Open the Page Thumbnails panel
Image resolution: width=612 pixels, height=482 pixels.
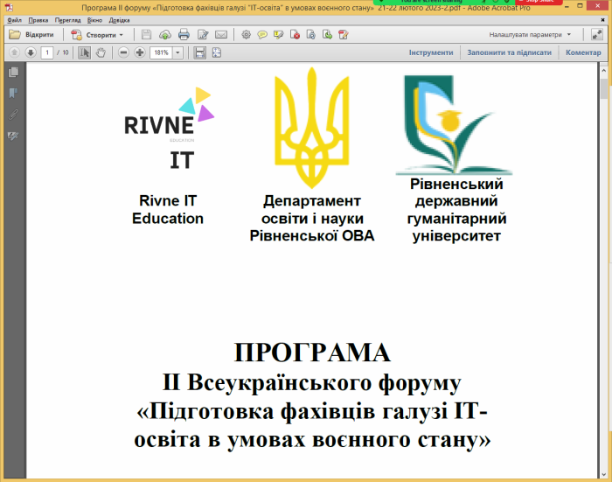click(13, 73)
